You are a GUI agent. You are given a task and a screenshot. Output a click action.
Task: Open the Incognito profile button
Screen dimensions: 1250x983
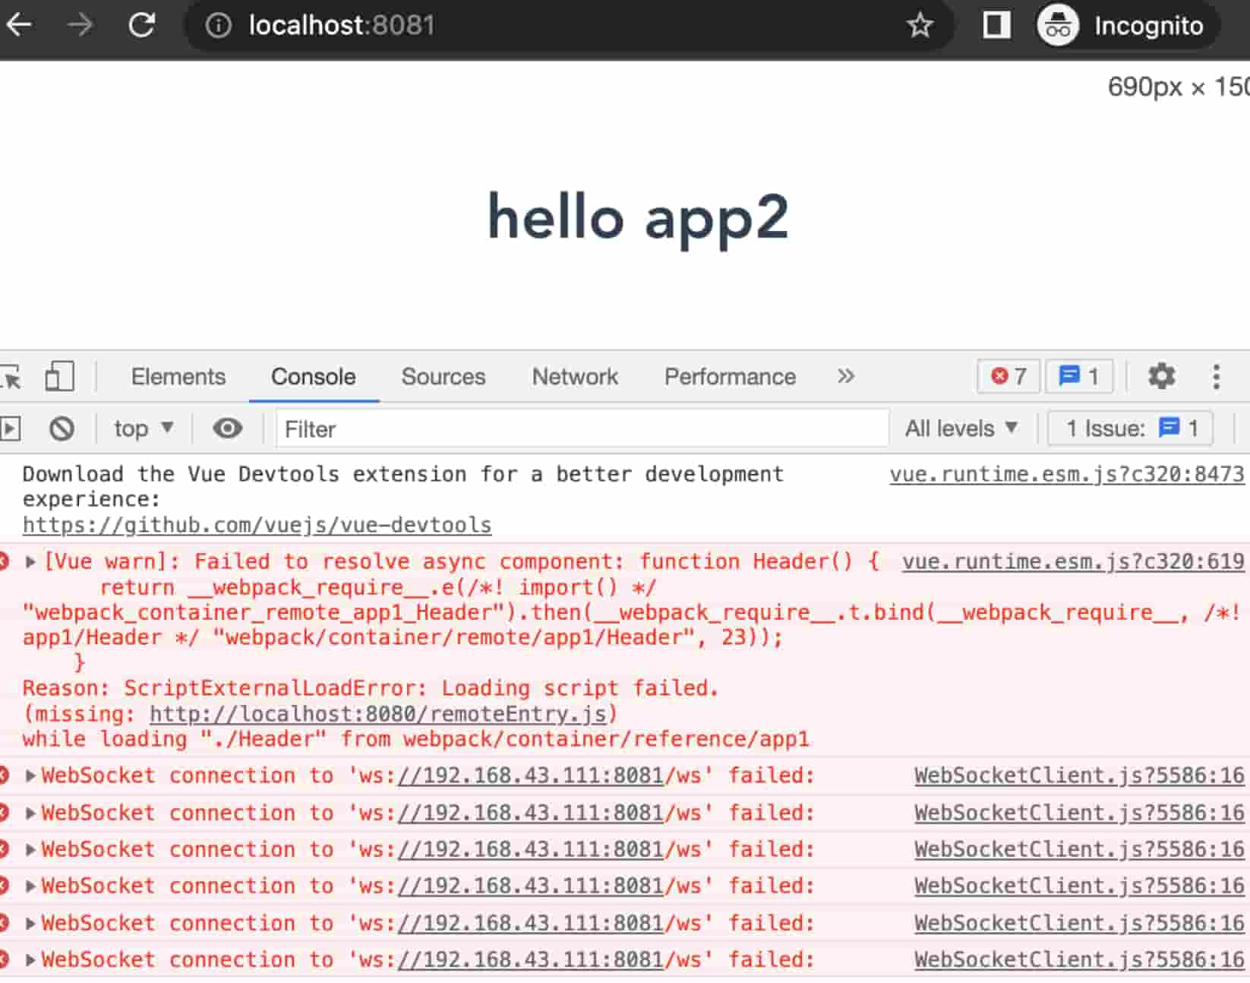click(x=1127, y=26)
